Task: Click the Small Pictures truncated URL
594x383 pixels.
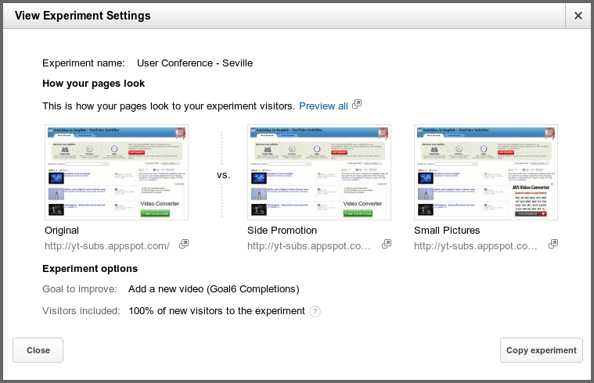Action: (476, 245)
